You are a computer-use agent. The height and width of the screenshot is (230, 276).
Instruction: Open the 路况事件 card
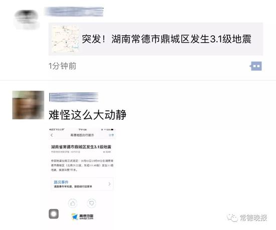tap(82, 184)
